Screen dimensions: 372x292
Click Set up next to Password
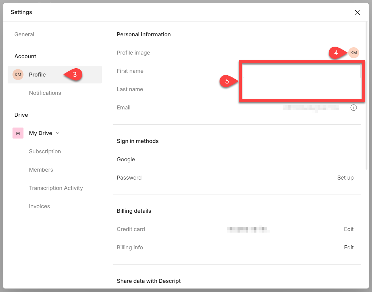345,178
